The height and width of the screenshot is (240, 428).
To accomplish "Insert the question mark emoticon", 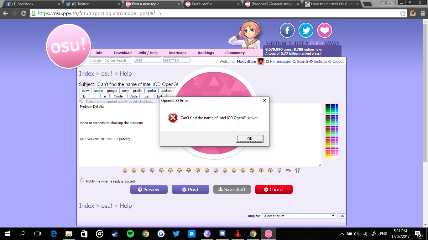I will click(x=270, y=170).
